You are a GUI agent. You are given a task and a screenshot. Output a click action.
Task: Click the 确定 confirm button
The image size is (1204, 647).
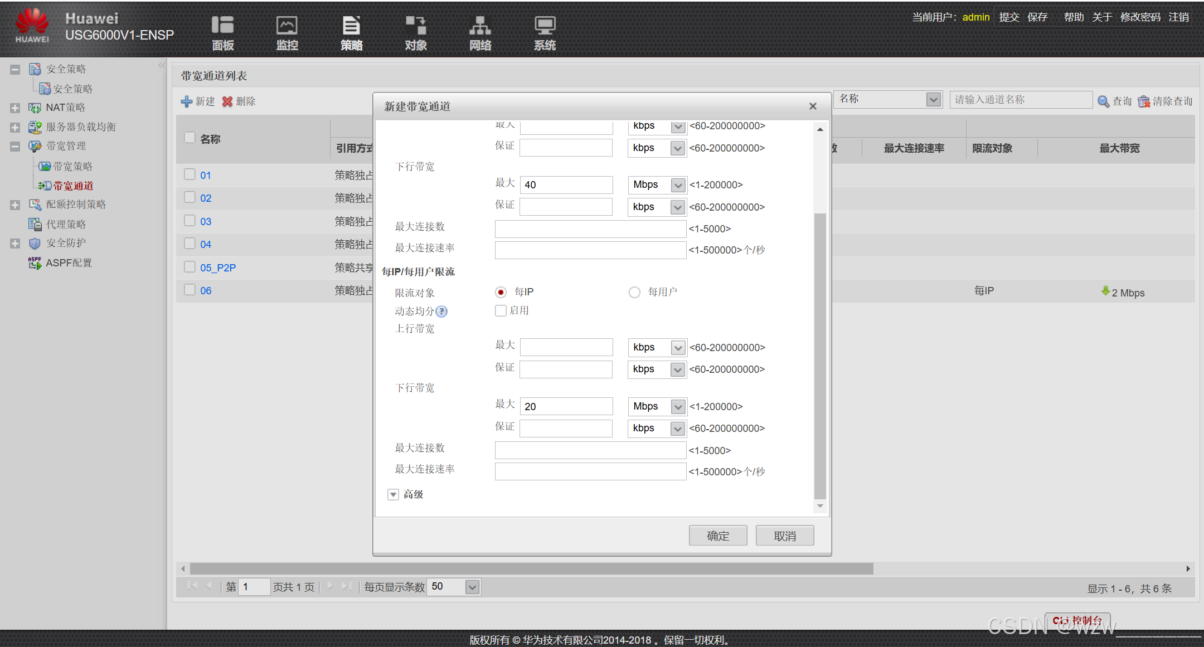point(717,536)
